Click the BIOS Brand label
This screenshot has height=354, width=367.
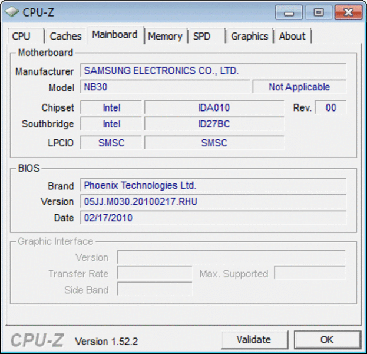coord(61,186)
